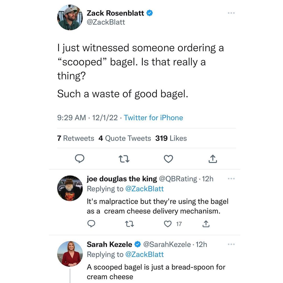
Task: Share the cream cheese delivery comment
Action: (x=206, y=224)
